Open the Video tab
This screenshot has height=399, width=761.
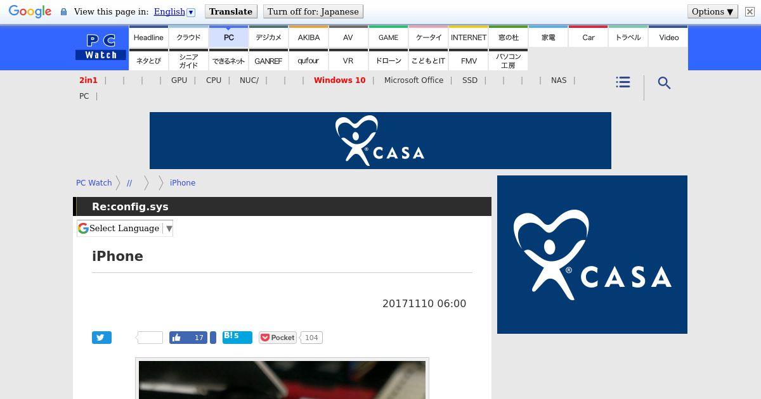668,37
